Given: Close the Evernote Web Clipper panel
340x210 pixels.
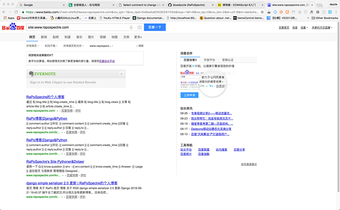Looking at the screenshot, I should tap(121, 74).
